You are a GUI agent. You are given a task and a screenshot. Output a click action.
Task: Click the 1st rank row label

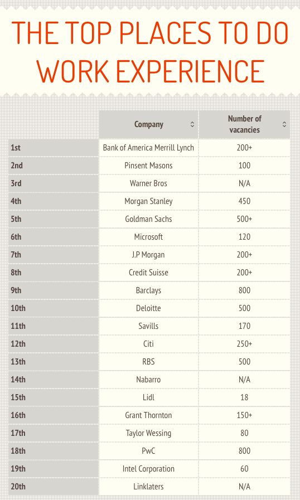pos(54,148)
